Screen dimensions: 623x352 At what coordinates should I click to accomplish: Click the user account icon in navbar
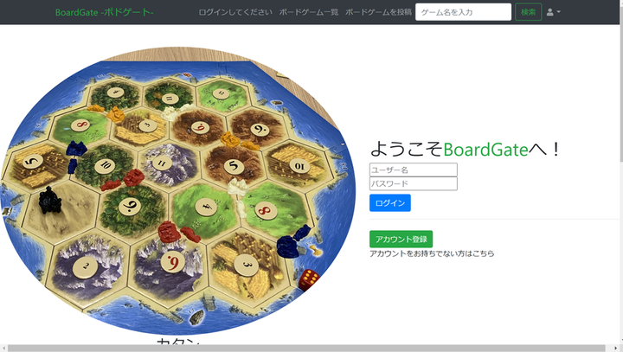pos(550,12)
